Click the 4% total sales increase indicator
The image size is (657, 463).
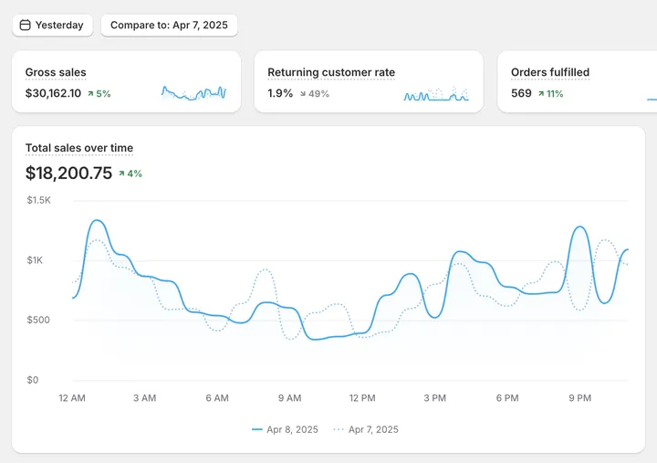(130, 174)
